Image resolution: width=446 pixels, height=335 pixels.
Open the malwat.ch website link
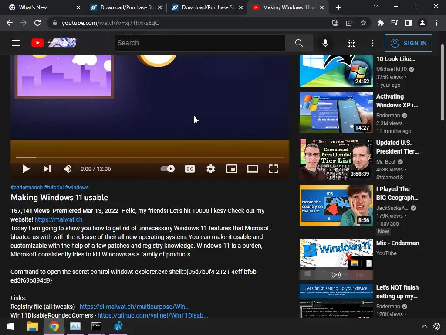59,220
